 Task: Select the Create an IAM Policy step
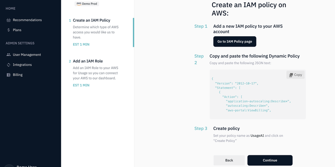[92, 20]
